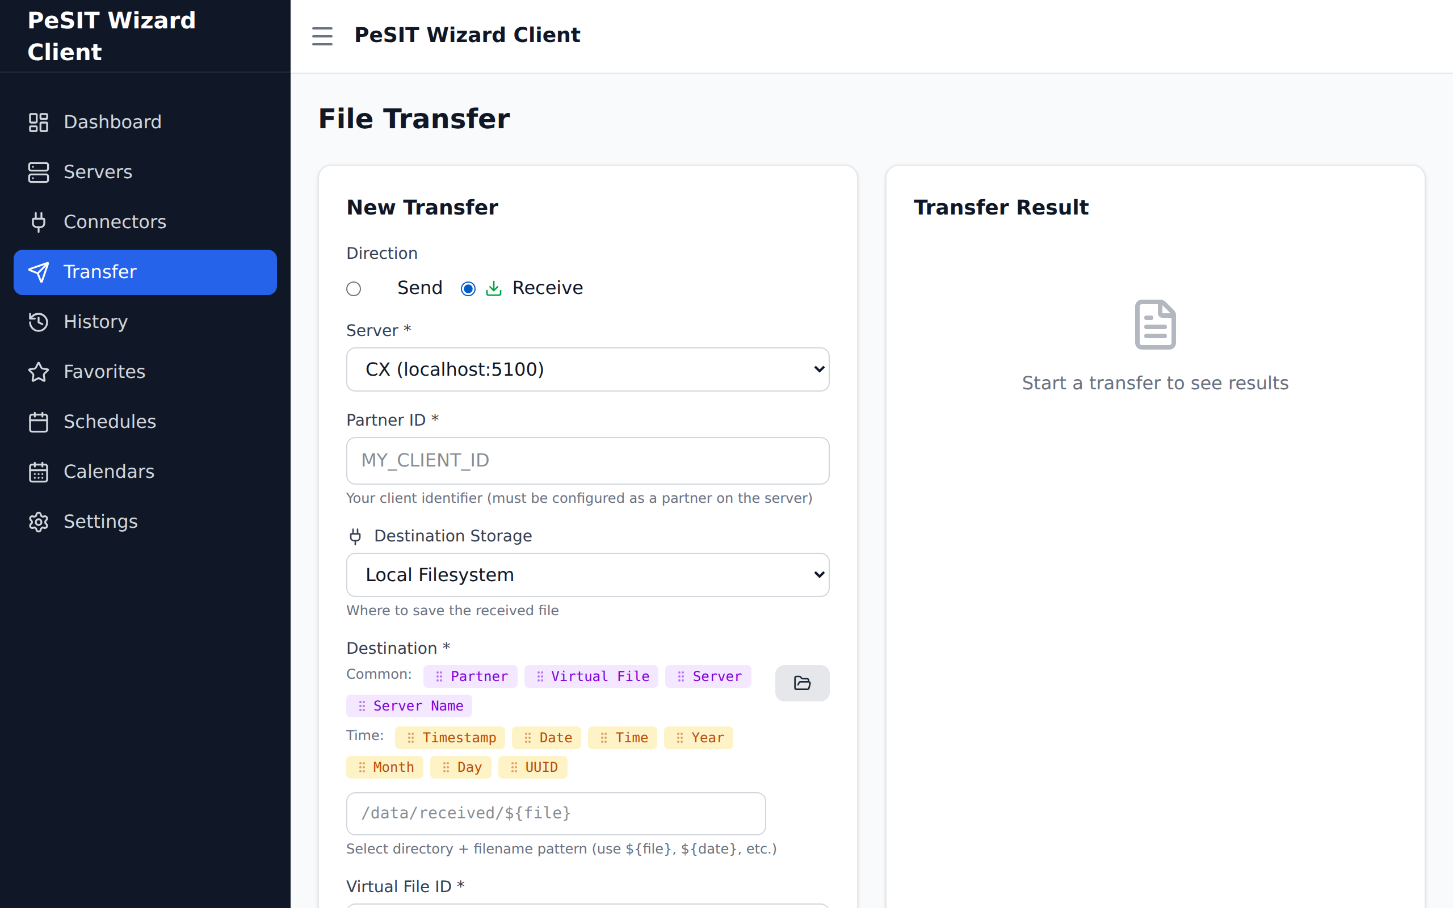
Task: Click the Dashboard grid icon
Action: pyautogui.click(x=39, y=122)
